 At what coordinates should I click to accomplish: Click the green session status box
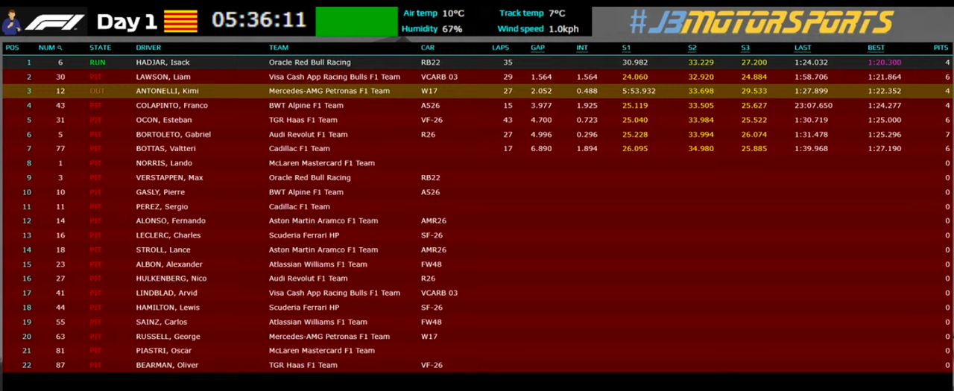click(x=356, y=22)
